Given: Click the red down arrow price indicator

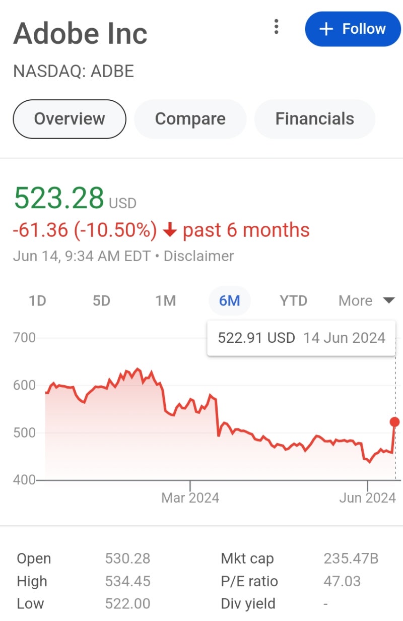Looking at the screenshot, I should tap(170, 230).
